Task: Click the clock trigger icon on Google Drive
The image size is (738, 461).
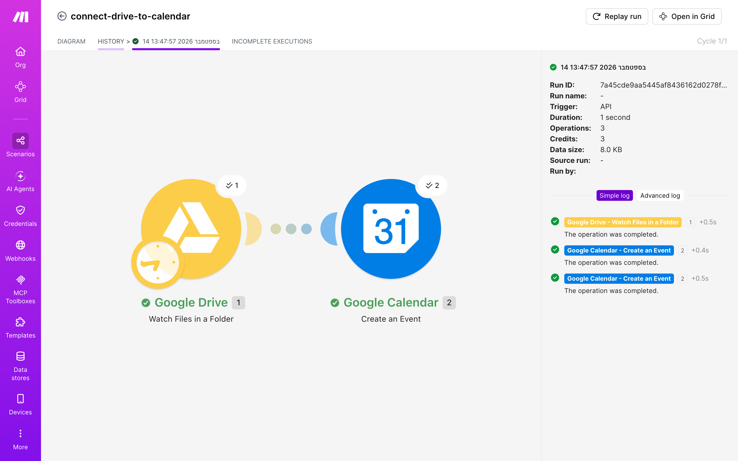Action: (158, 263)
